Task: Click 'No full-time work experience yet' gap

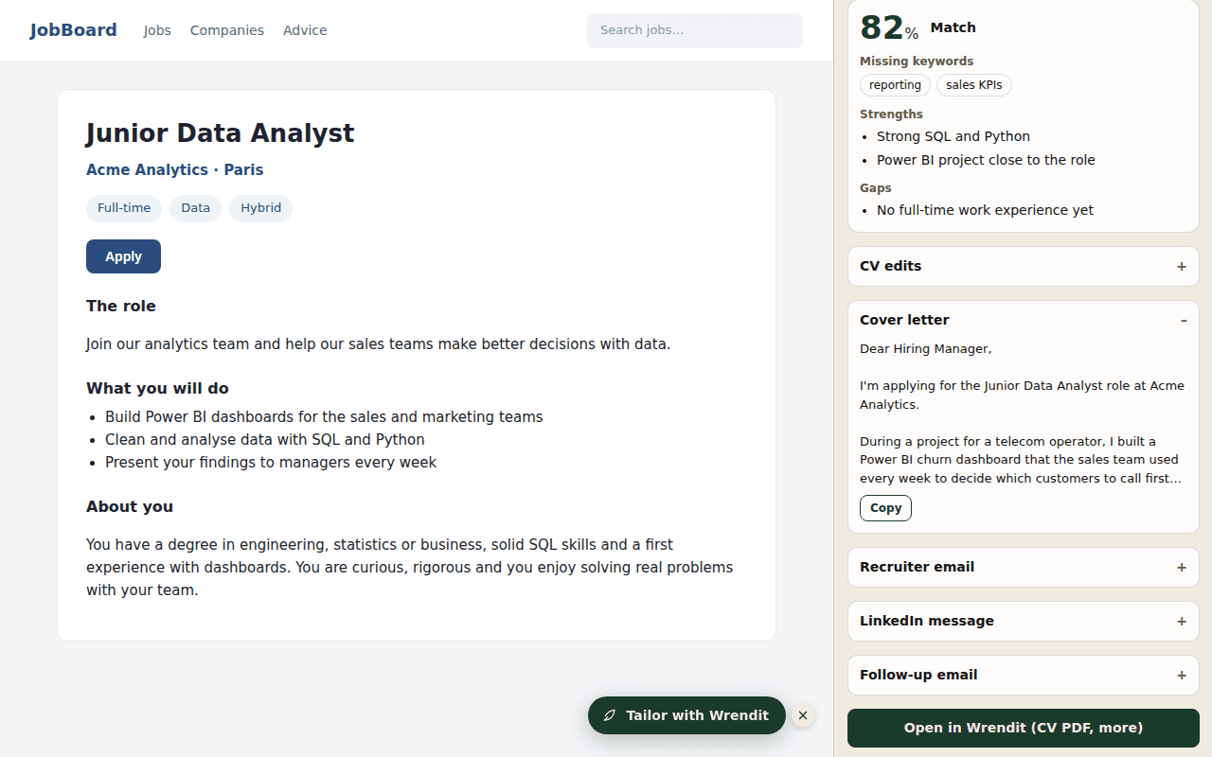Action: point(985,210)
